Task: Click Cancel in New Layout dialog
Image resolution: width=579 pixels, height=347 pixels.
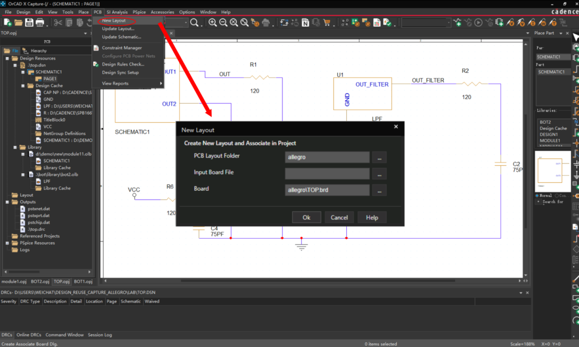Action: pyautogui.click(x=339, y=217)
